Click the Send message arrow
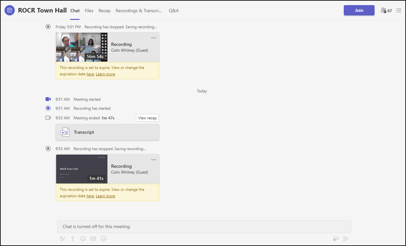406x246 pixels. (346, 239)
